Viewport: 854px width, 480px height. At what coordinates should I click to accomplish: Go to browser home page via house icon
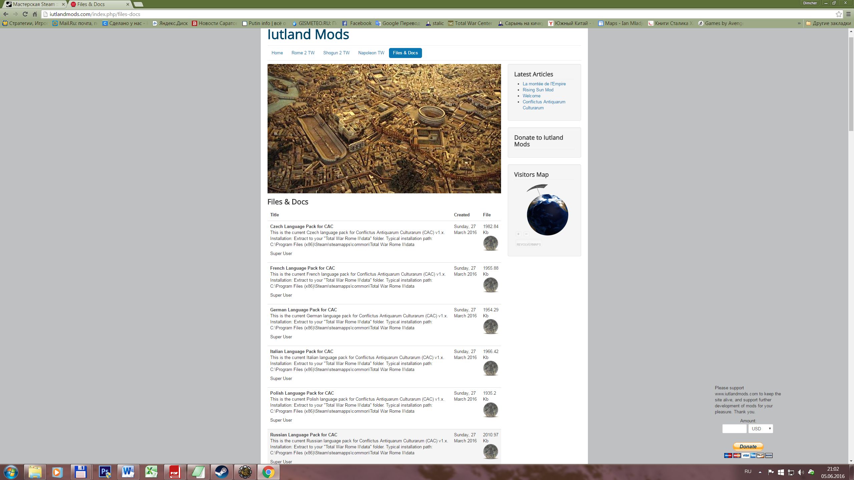tap(35, 14)
